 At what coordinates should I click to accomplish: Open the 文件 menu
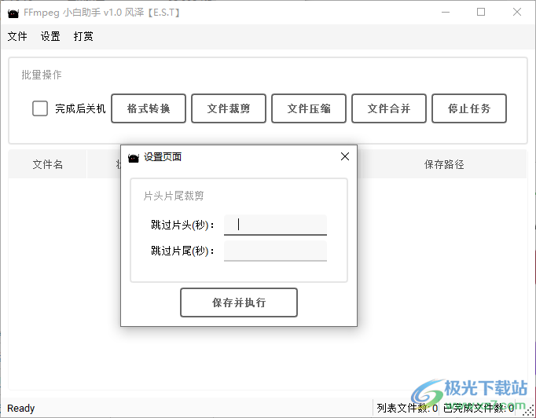(17, 36)
